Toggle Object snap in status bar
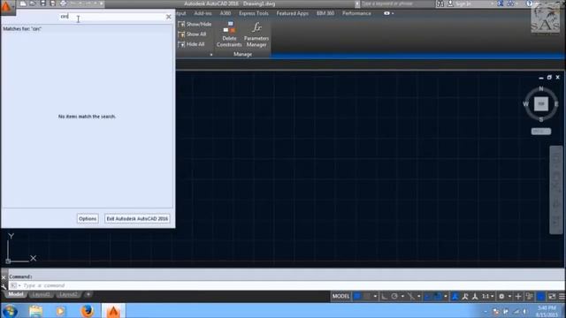Image resolution: width=566 pixels, height=318 pixels. pos(438,297)
